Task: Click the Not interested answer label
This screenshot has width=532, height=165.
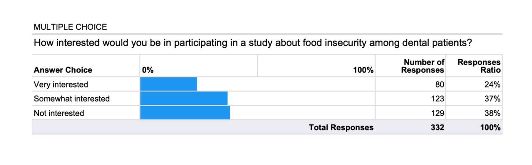Action: pyautogui.click(x=59, y=113)
